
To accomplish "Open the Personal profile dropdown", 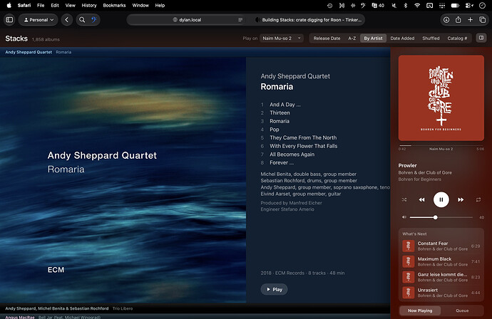I will [39, 20].
